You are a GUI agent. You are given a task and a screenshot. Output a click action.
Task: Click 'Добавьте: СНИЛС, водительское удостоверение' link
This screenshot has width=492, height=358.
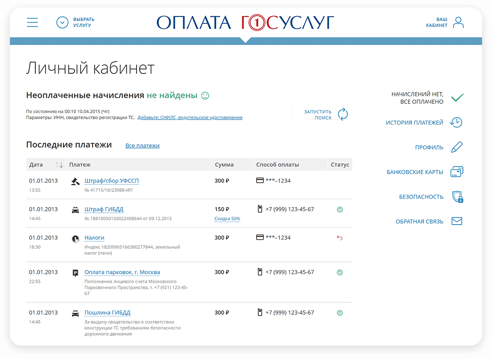pos(190,118)
